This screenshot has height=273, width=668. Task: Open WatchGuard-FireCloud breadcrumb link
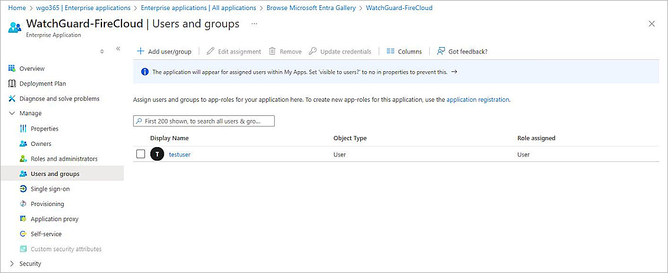pos(399,8)
